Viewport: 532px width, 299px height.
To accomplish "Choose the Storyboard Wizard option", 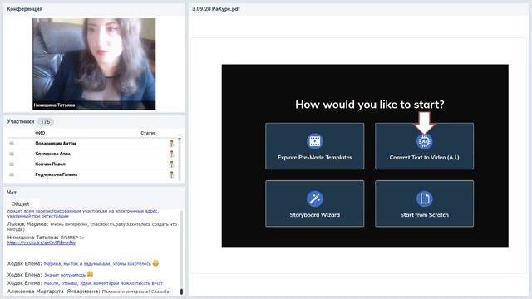I will coord(314,203).
